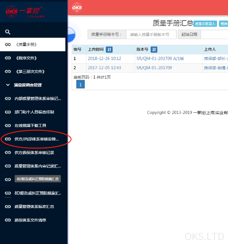This screenshot has width=228, height=244.
Task: Click the 质量手册录入 button
Action: tap(205, 24)
